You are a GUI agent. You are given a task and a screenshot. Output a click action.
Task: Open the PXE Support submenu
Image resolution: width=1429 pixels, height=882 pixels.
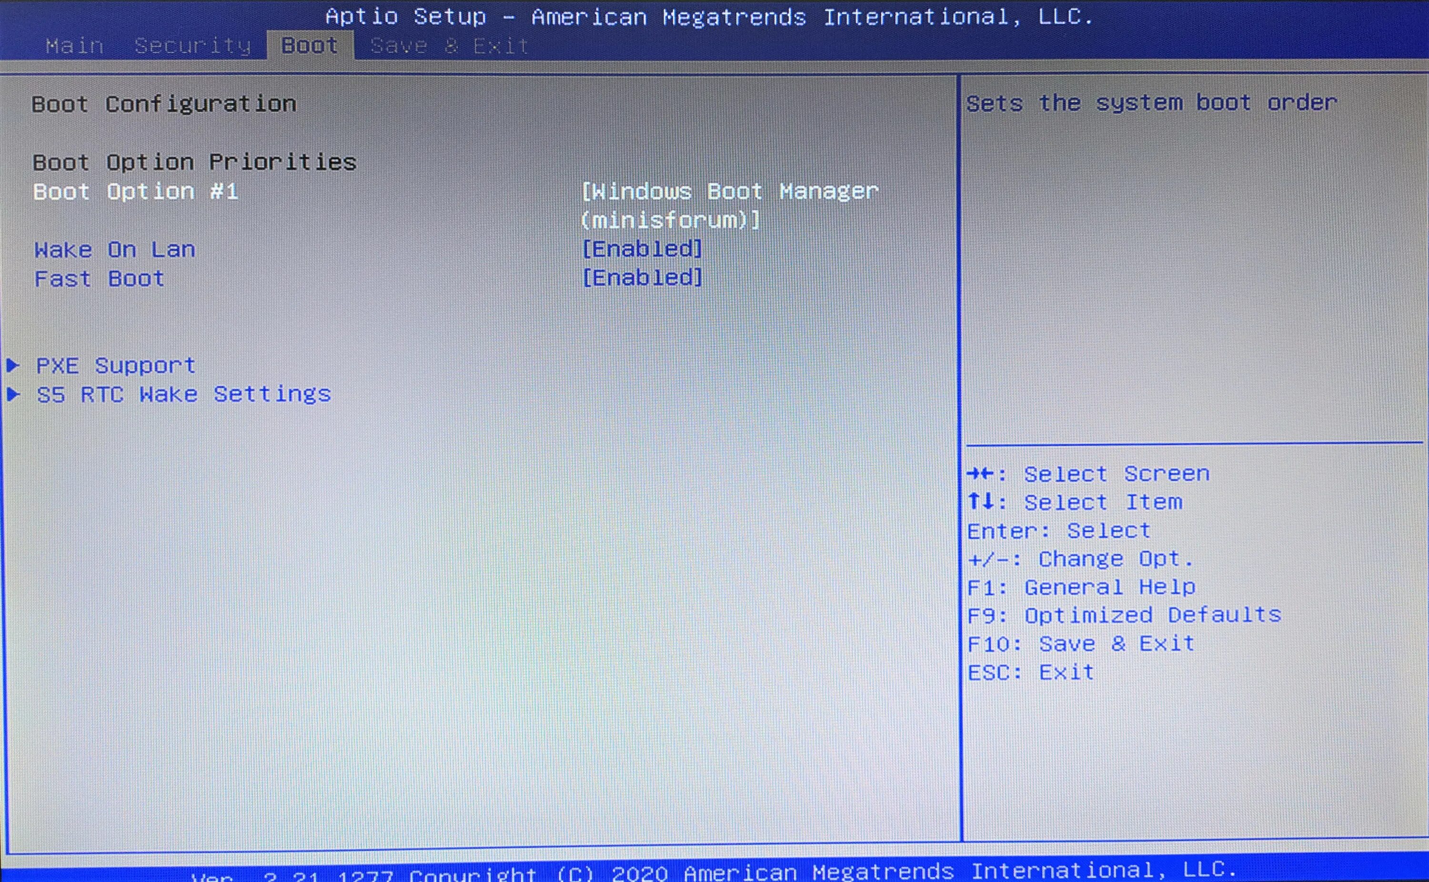[115, 366]
